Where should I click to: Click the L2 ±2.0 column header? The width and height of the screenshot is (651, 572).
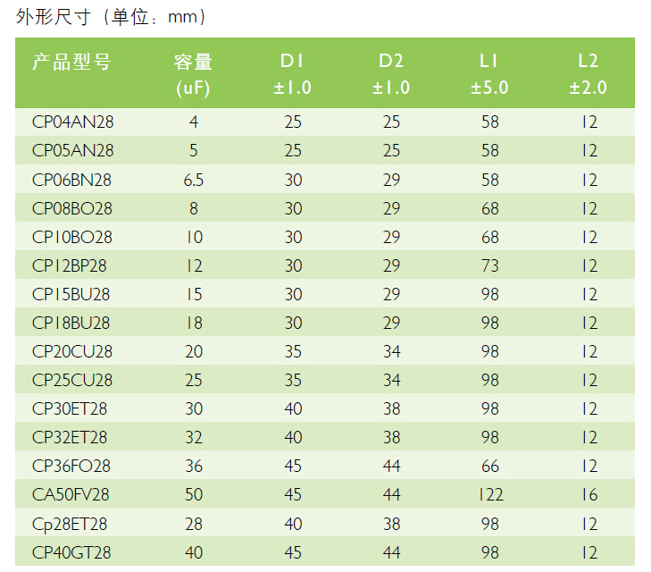point(588,73)
